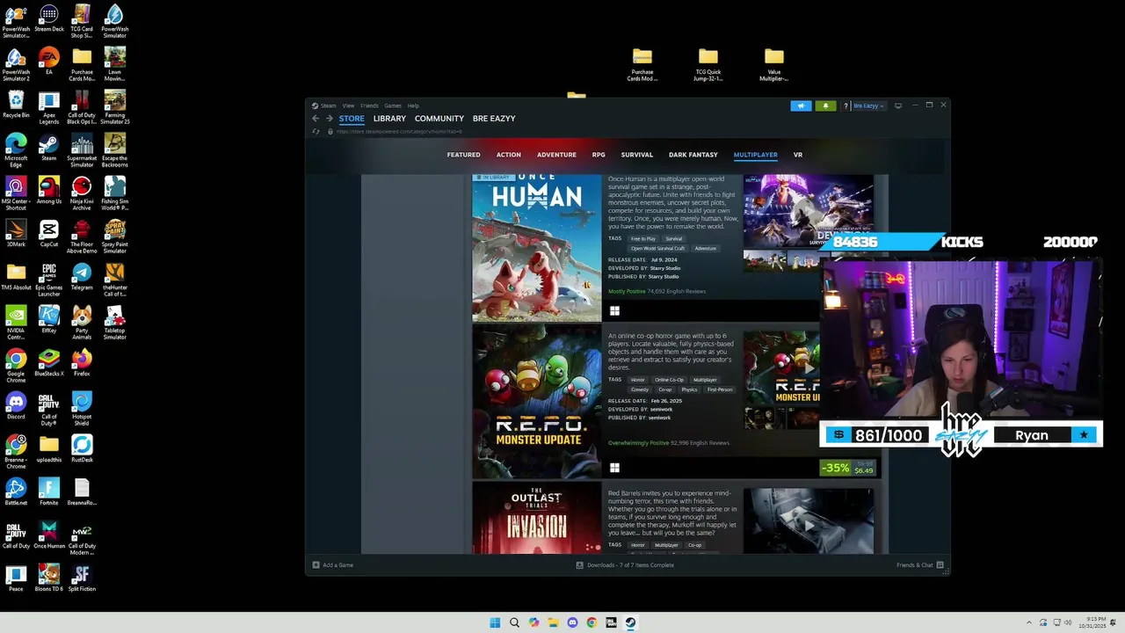Select BlueStacks X desktop shortcut
The image size is (1125, 633).
49,363
